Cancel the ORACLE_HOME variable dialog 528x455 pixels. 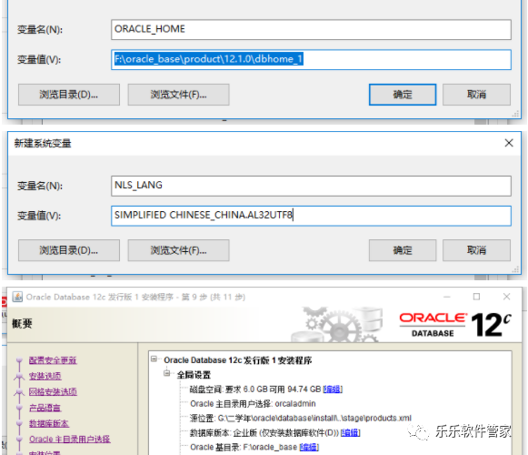click(x=476, y=95)
